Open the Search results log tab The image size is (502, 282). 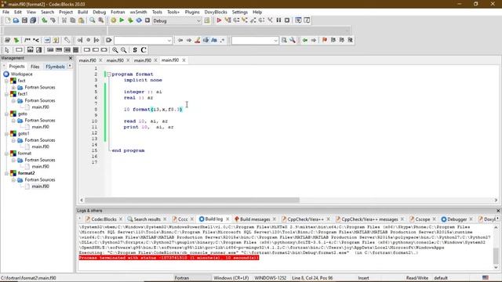[147, 219]
